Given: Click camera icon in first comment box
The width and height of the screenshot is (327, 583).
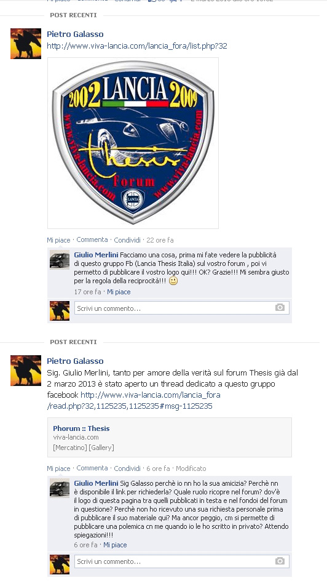Looking at the screenshot, I should tap(280, 307).
